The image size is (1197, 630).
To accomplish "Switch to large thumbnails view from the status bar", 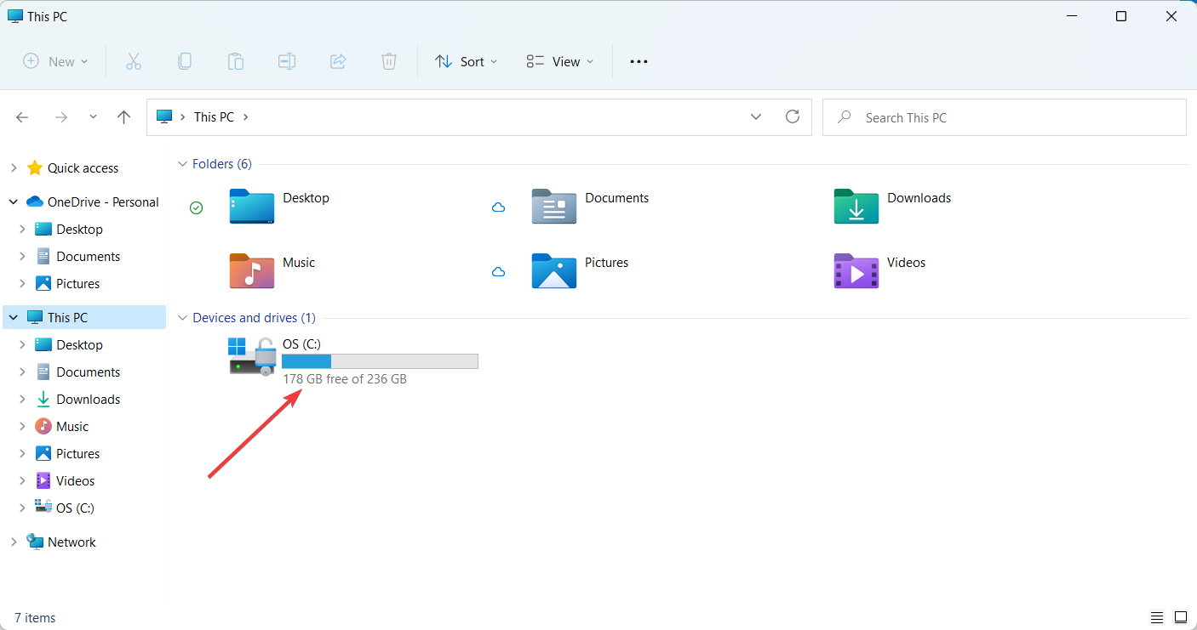I will click(1181, 617).
